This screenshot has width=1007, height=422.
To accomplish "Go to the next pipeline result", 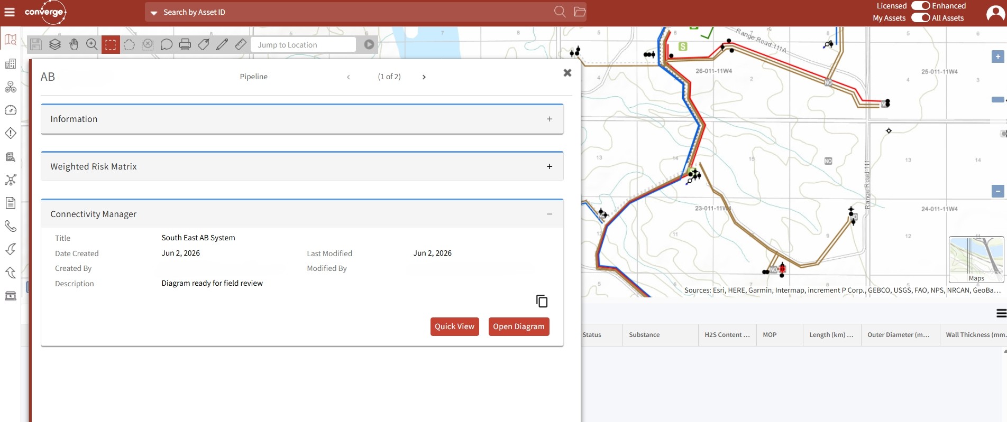I will coord(424,77).
